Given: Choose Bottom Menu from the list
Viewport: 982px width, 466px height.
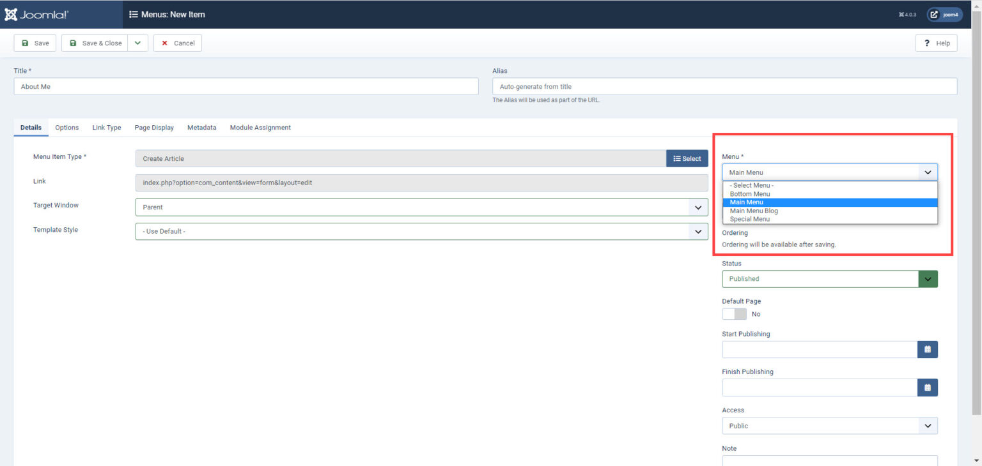Looking at the screenshot, I should tap(750, 194).
